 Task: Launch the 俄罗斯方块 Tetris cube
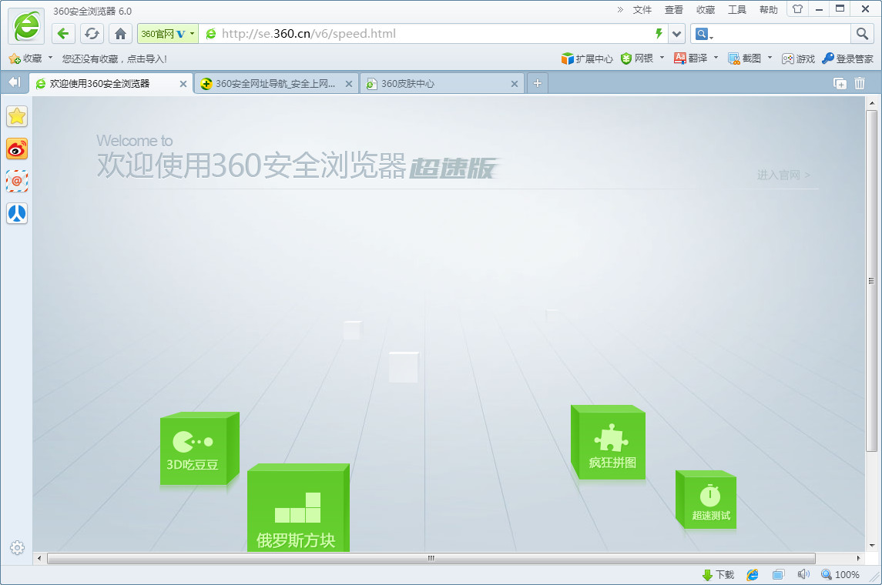click(x=298, y=507)
